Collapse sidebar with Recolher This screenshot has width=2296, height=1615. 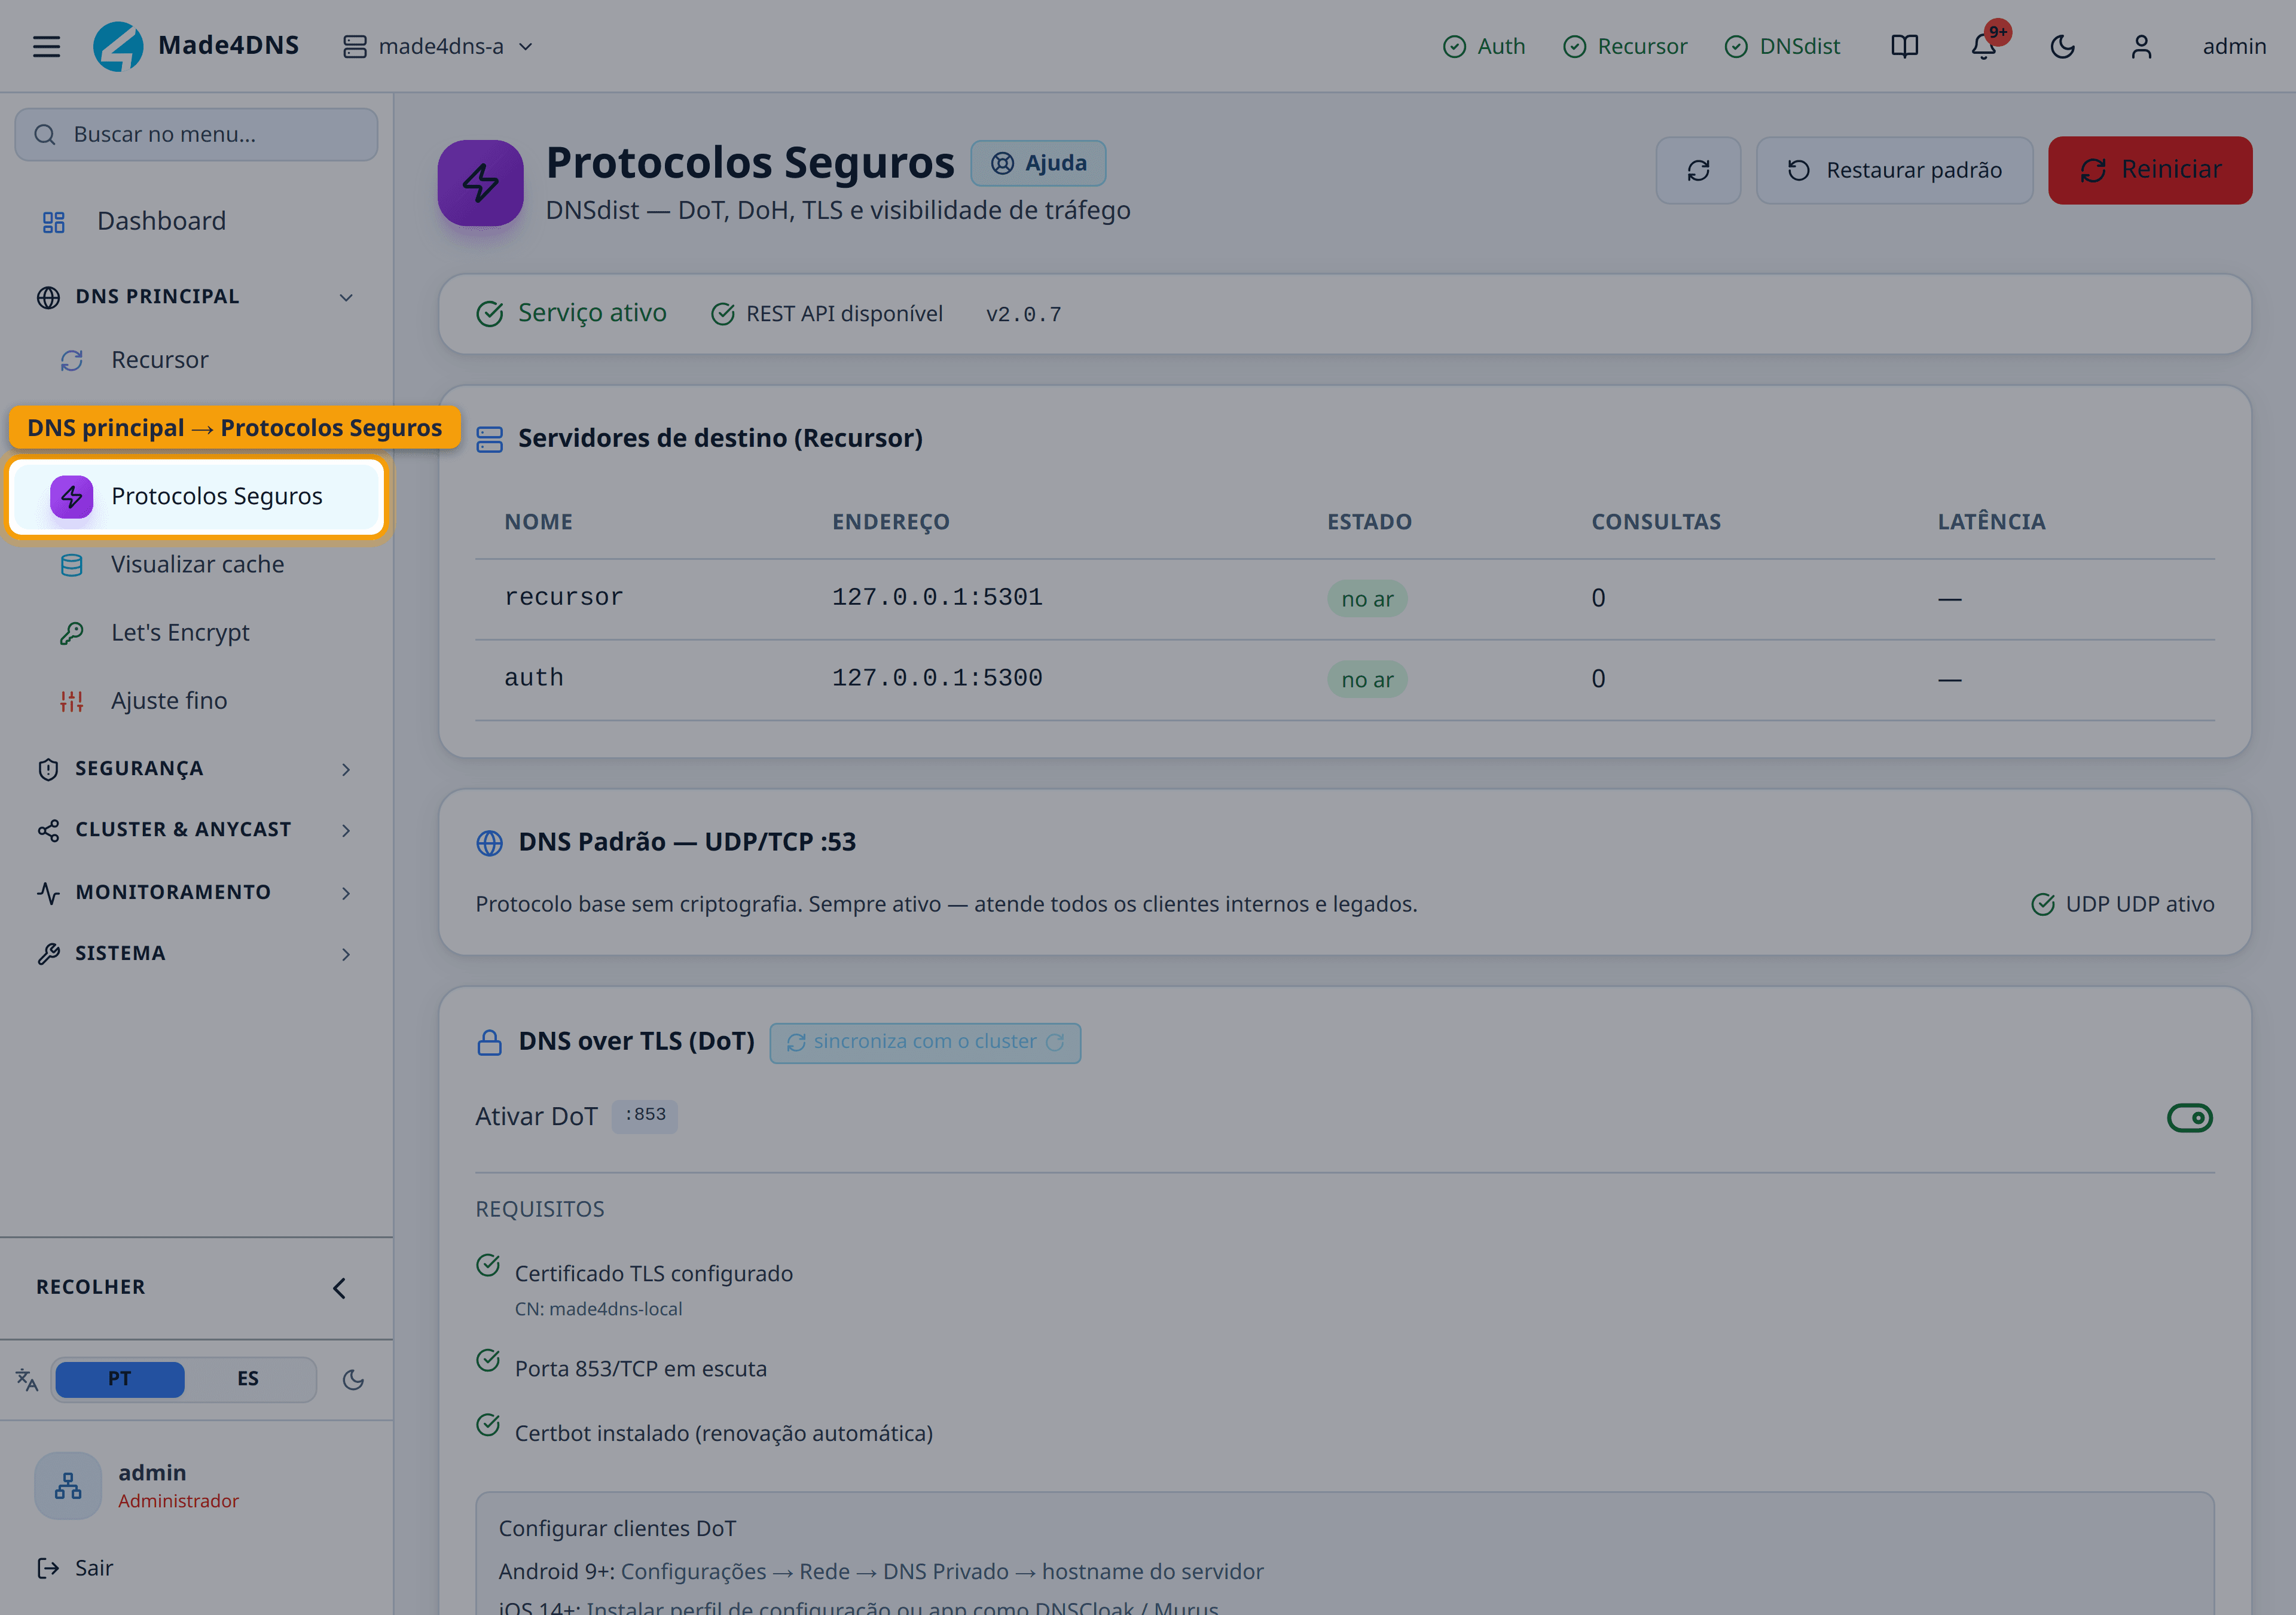pos(196,1288)
